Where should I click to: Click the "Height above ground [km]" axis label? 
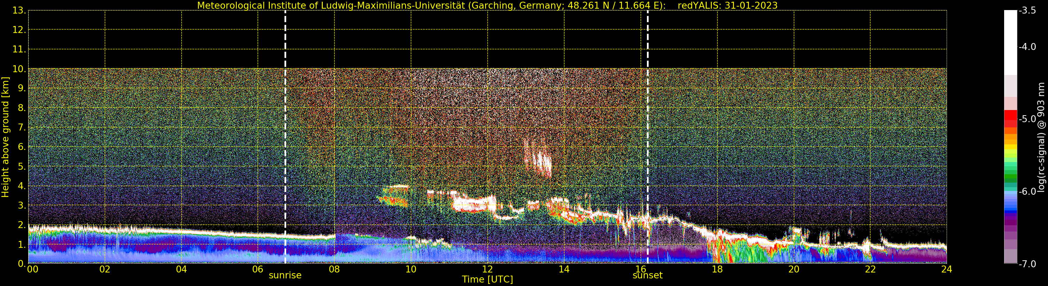click(x=5, y=137)
